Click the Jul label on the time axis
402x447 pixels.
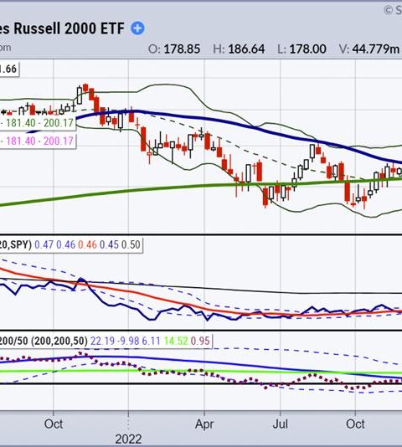point(280,424)
